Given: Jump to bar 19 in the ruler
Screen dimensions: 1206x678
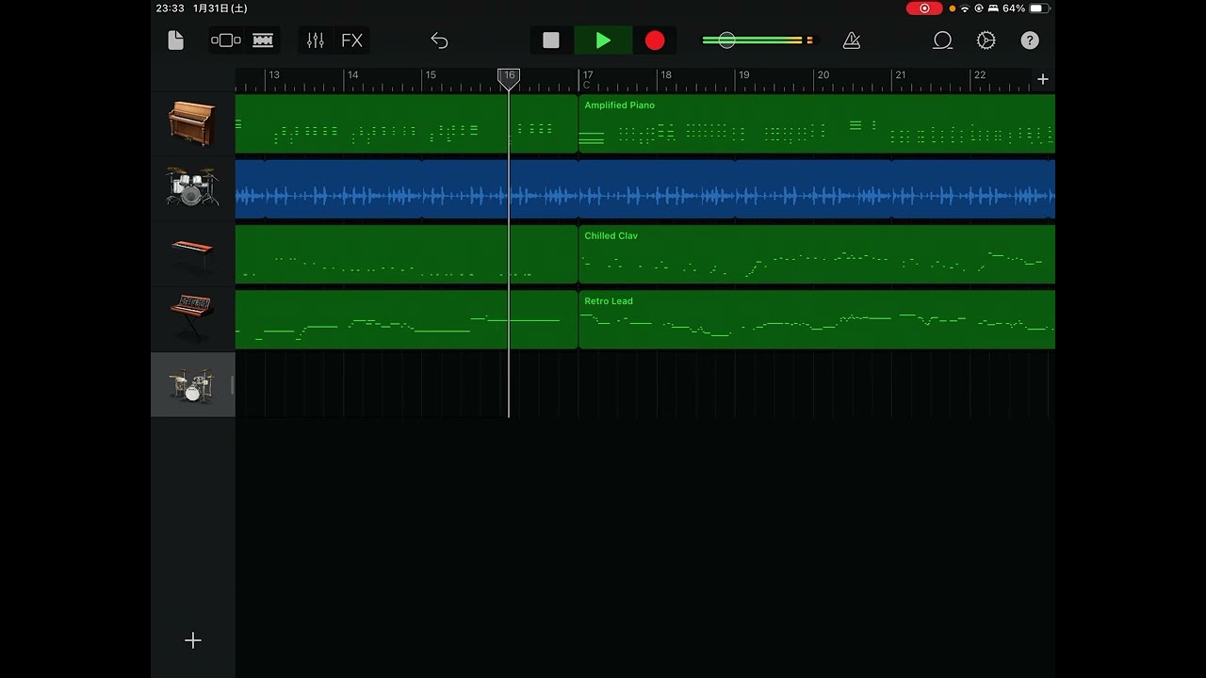Looking at the screenshot, I should [x=744, y=75].
